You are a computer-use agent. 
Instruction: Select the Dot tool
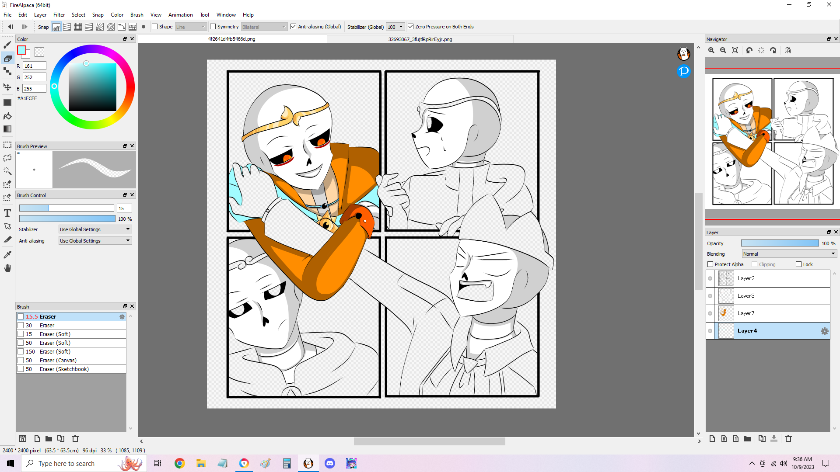[7, 71]
